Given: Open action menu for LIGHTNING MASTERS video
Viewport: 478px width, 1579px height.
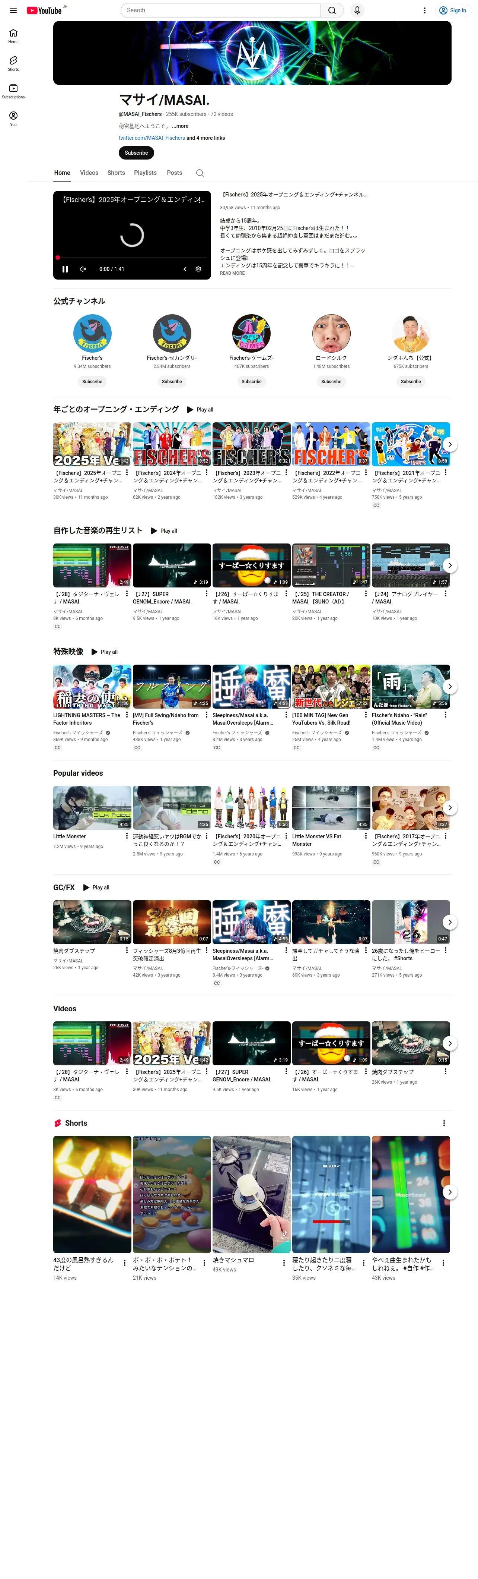Looking at the screenshot, I should coord(127,715).
